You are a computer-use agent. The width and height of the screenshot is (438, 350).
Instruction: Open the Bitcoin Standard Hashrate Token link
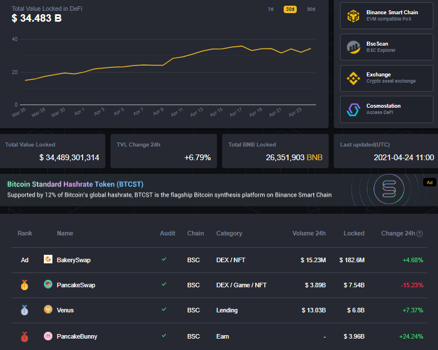coord(75,184)
